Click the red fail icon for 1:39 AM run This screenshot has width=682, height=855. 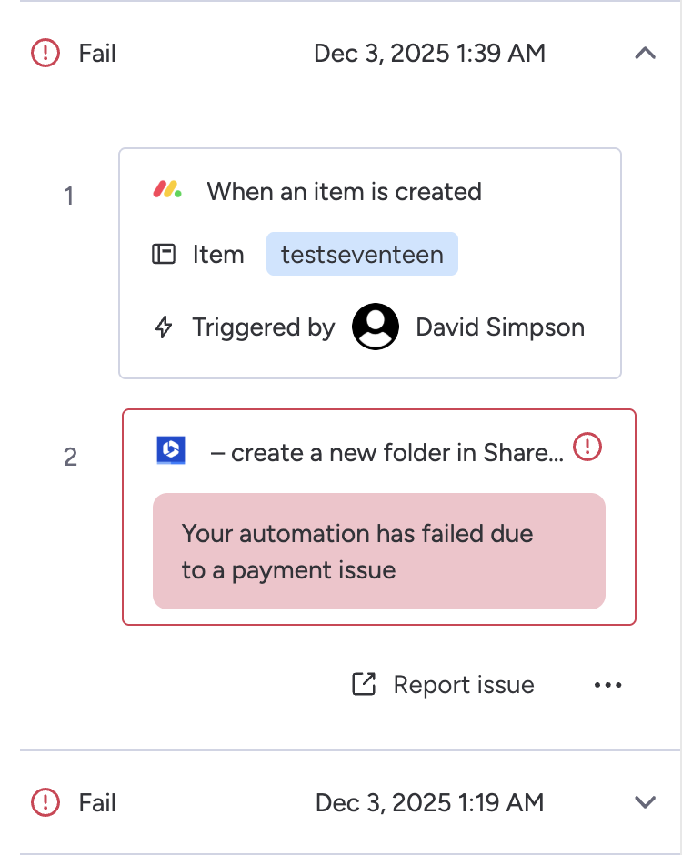point(45,54)
